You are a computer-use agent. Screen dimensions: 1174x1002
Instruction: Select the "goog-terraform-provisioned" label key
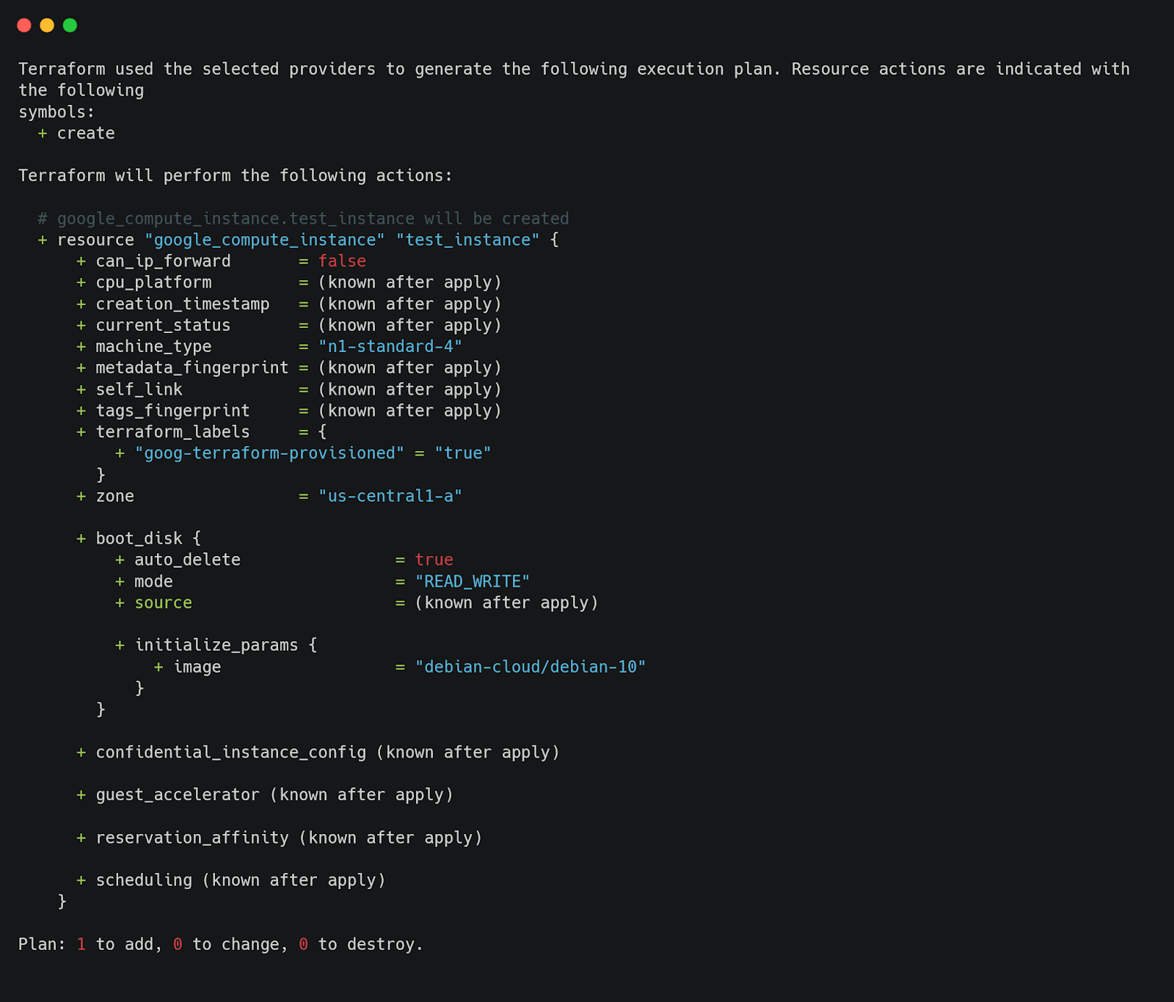point(269,453)
